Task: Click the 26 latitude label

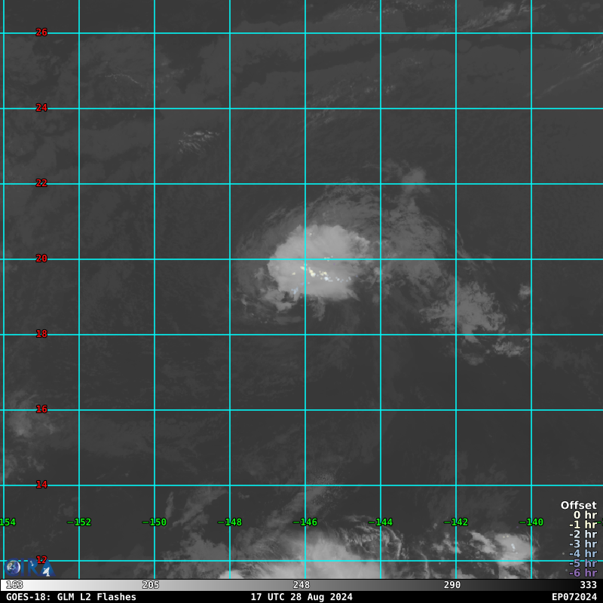Action: [x=41, y=32]
